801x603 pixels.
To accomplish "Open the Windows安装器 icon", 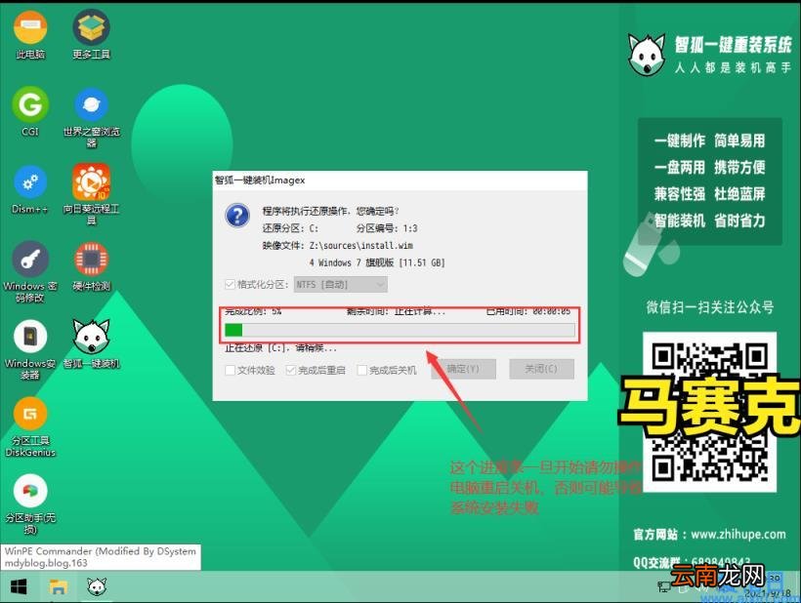I will point(30,350).
